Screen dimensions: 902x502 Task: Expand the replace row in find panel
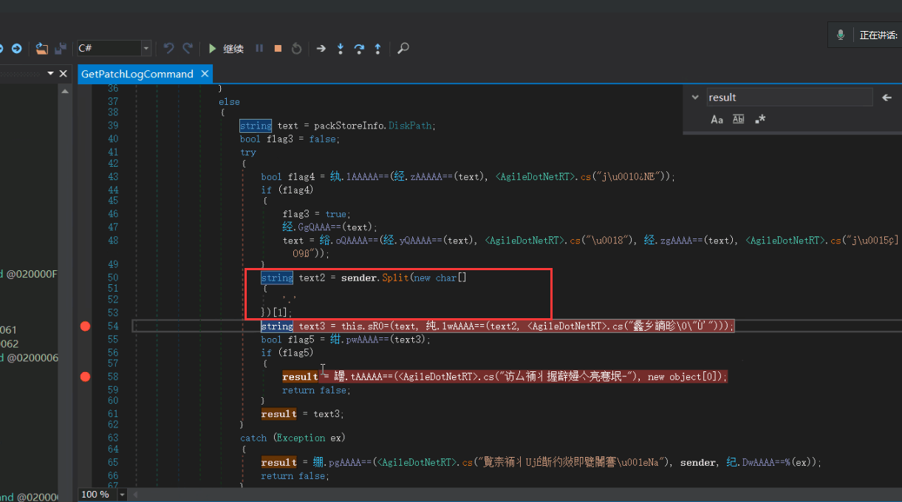tap(694, 97)
